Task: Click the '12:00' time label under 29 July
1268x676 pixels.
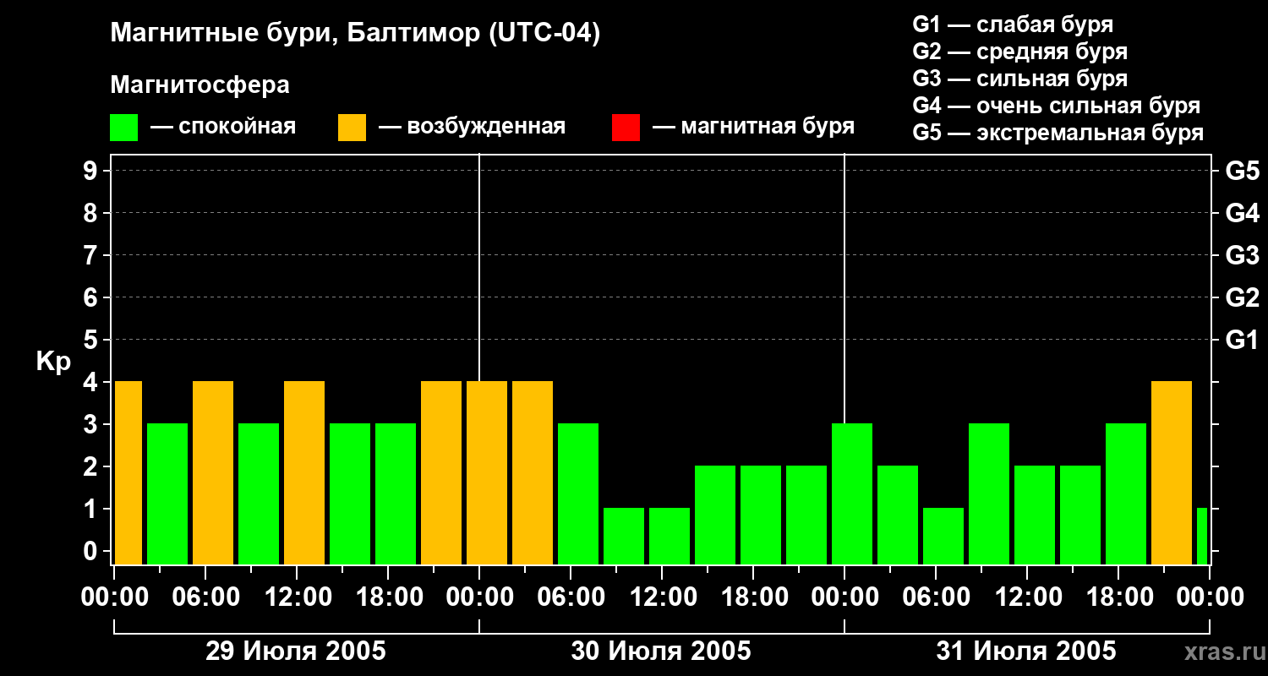Action: pyautogui.click(x=297, y=597)
